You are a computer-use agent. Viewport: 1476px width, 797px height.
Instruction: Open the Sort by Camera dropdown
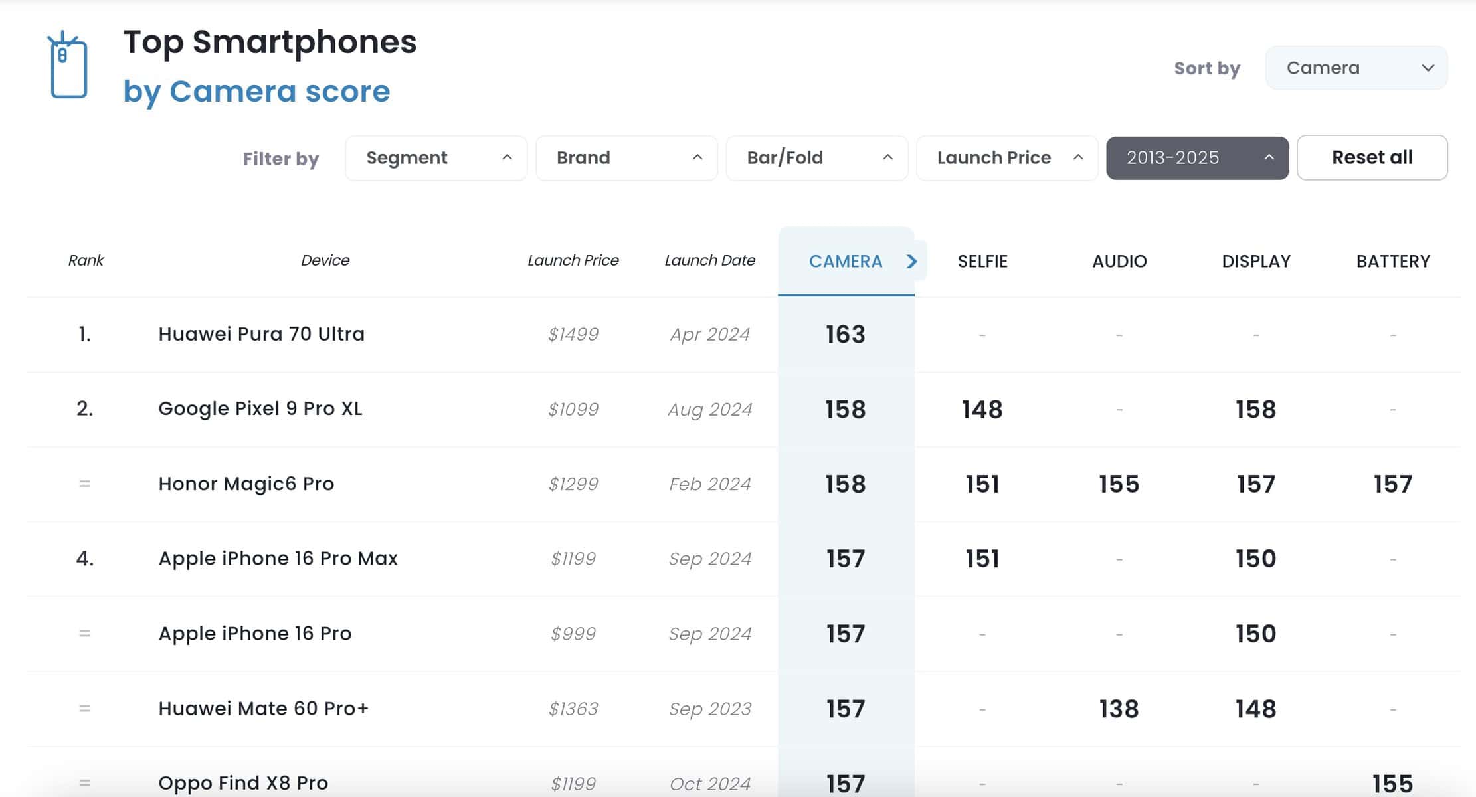coord(1356,68)
